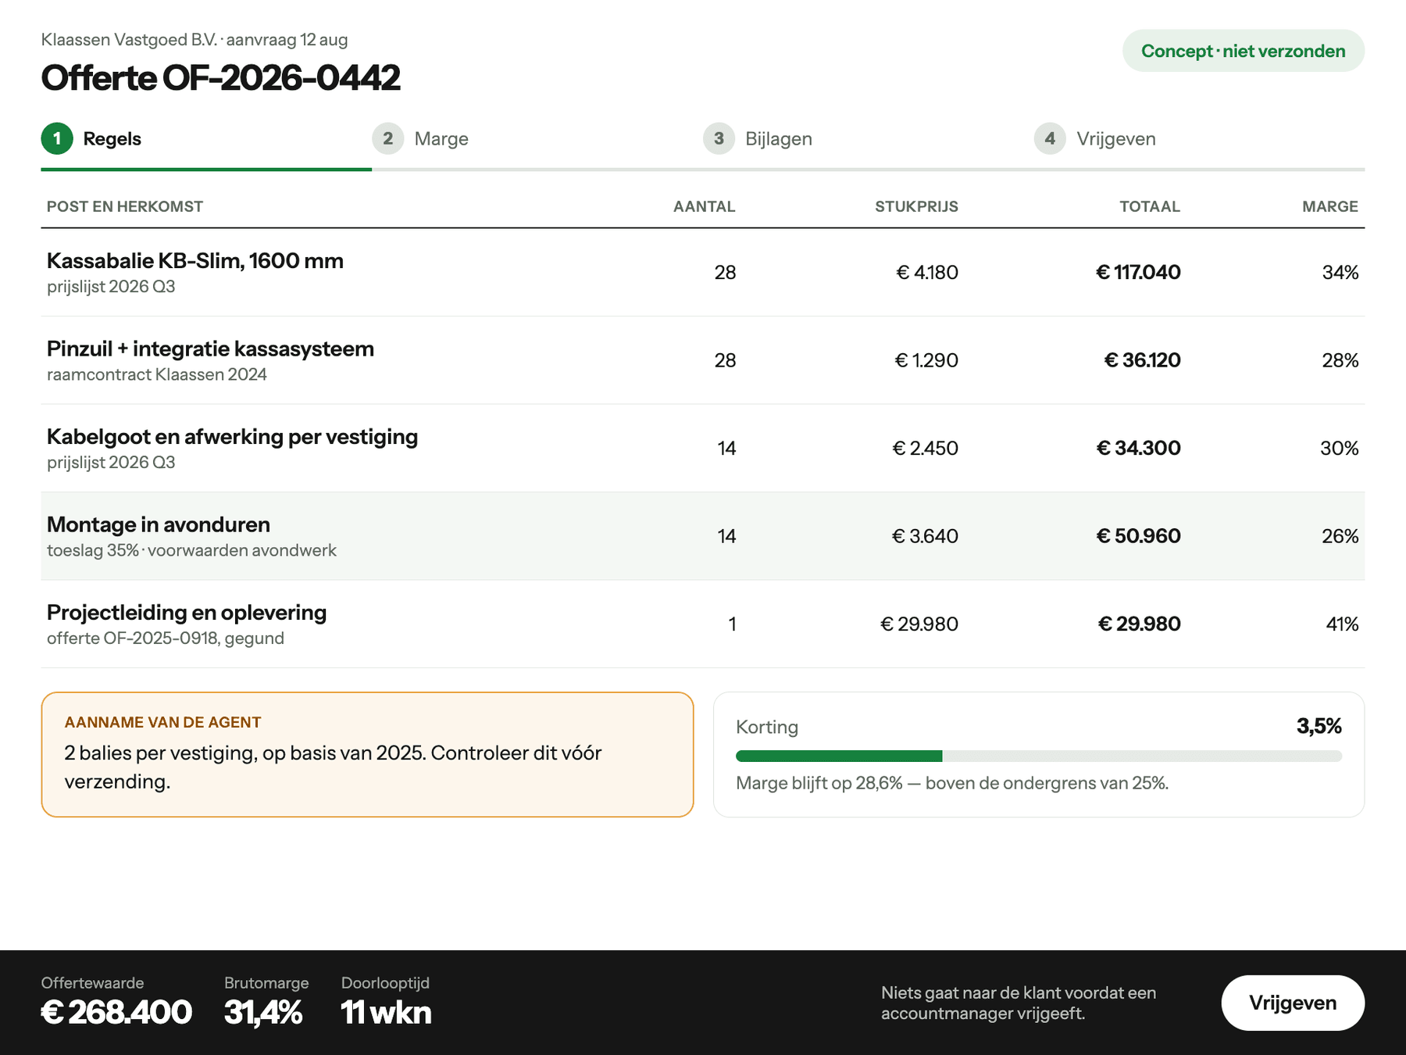
Task: Click the 3,5% discount value
Action: tap(1319, 726)
